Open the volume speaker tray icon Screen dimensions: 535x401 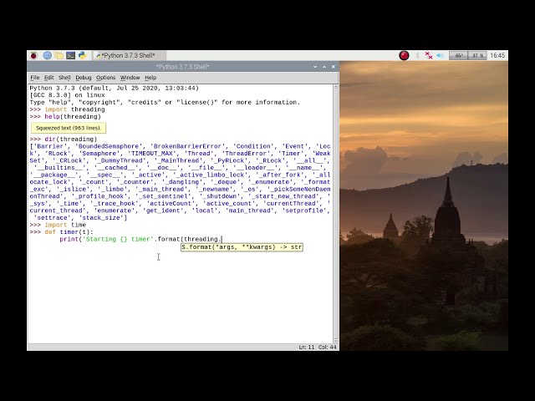pos(441,55)
